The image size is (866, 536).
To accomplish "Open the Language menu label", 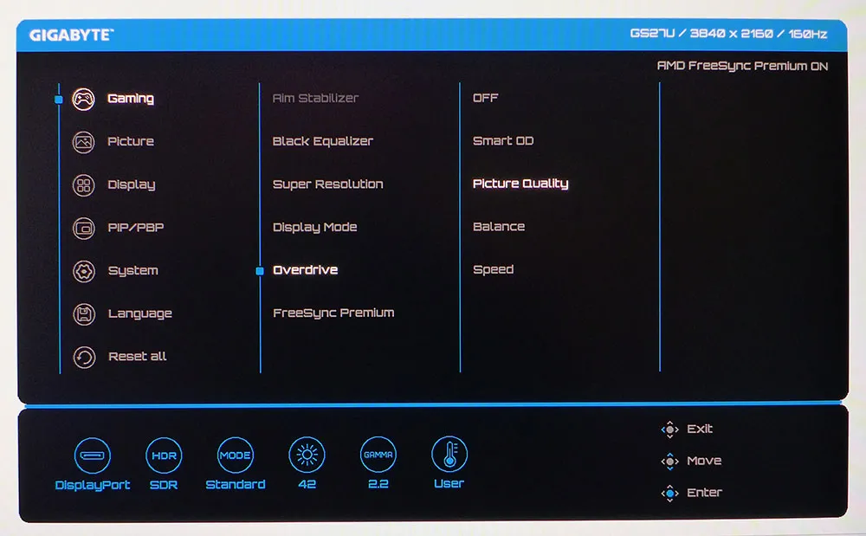I will pos(140,314).
